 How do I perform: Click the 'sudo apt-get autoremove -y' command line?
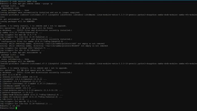(21, 52)
